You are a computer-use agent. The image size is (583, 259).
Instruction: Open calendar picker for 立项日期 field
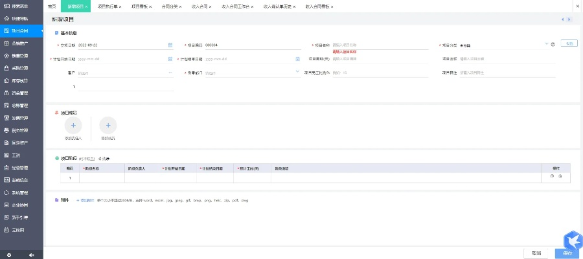pos(170,45)
